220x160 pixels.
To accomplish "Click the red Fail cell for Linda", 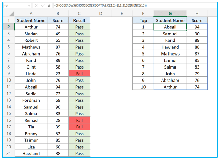I will (79, 74).
